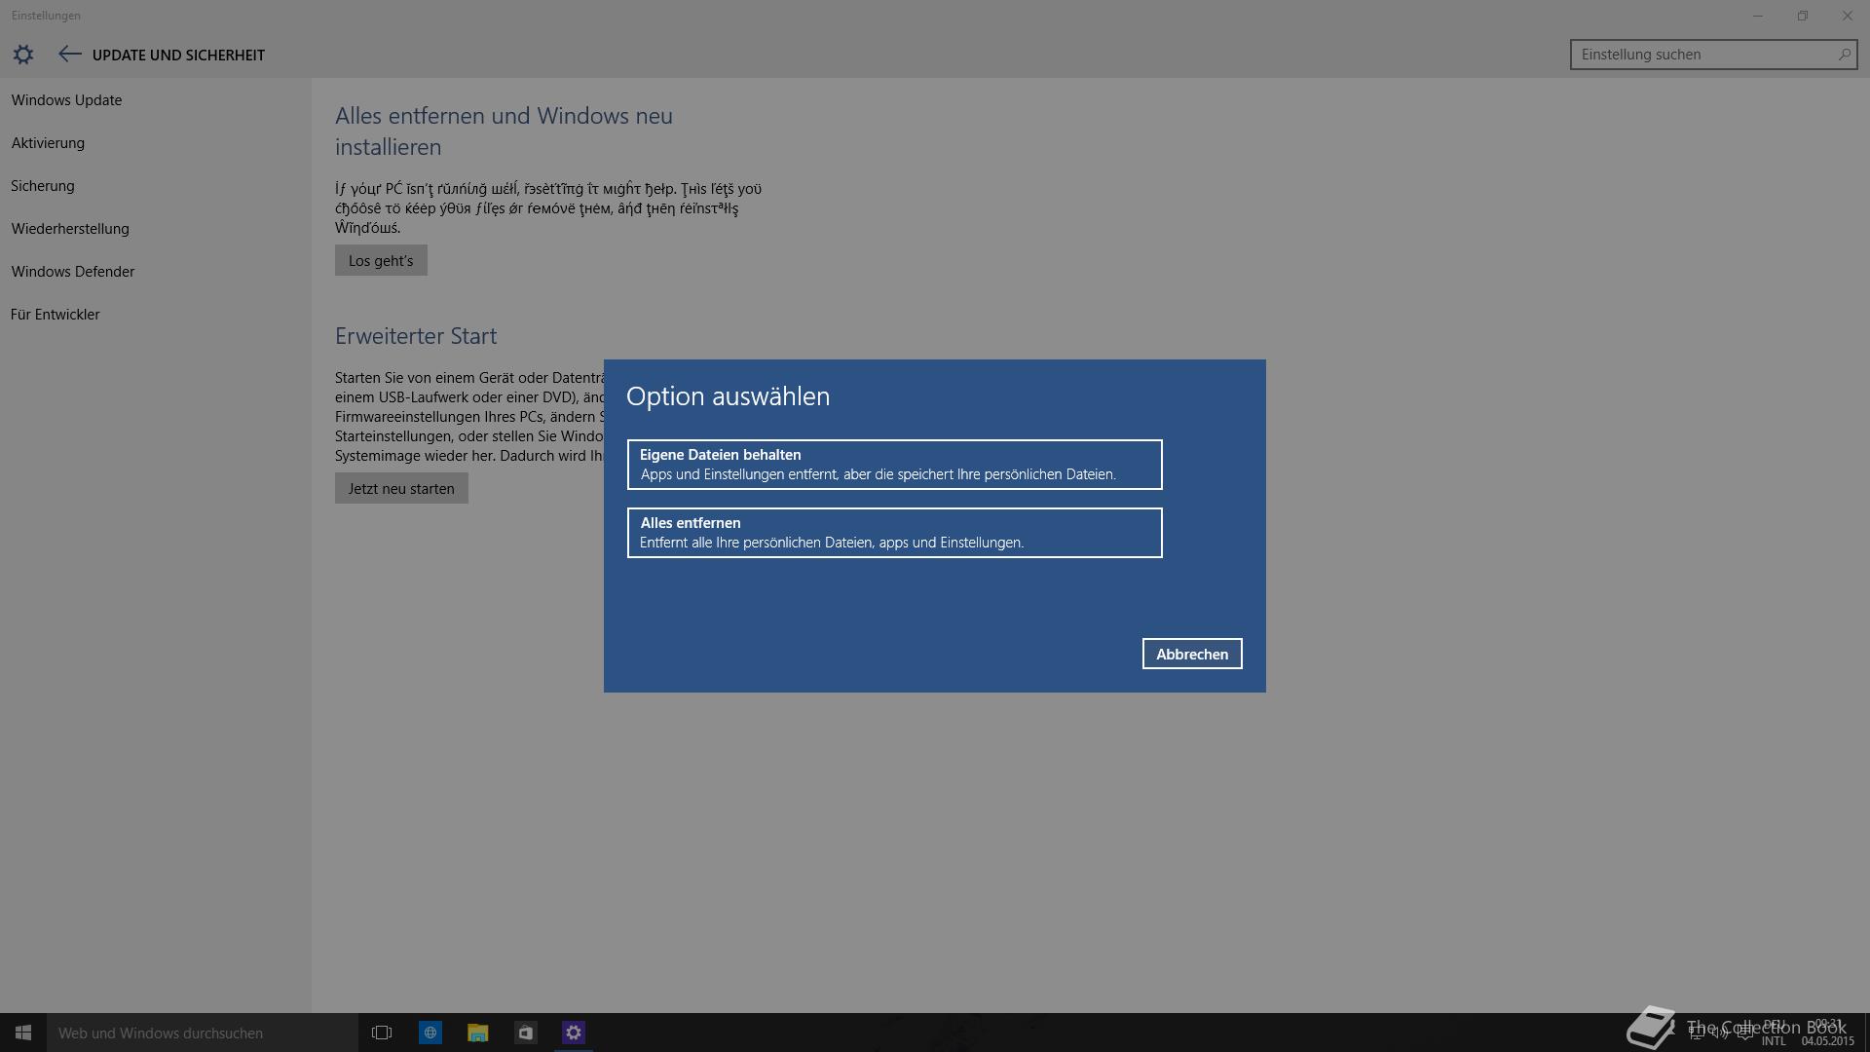1870x1052 pixels.
Task: Choose Alles entfernen option
Action: 895,533
